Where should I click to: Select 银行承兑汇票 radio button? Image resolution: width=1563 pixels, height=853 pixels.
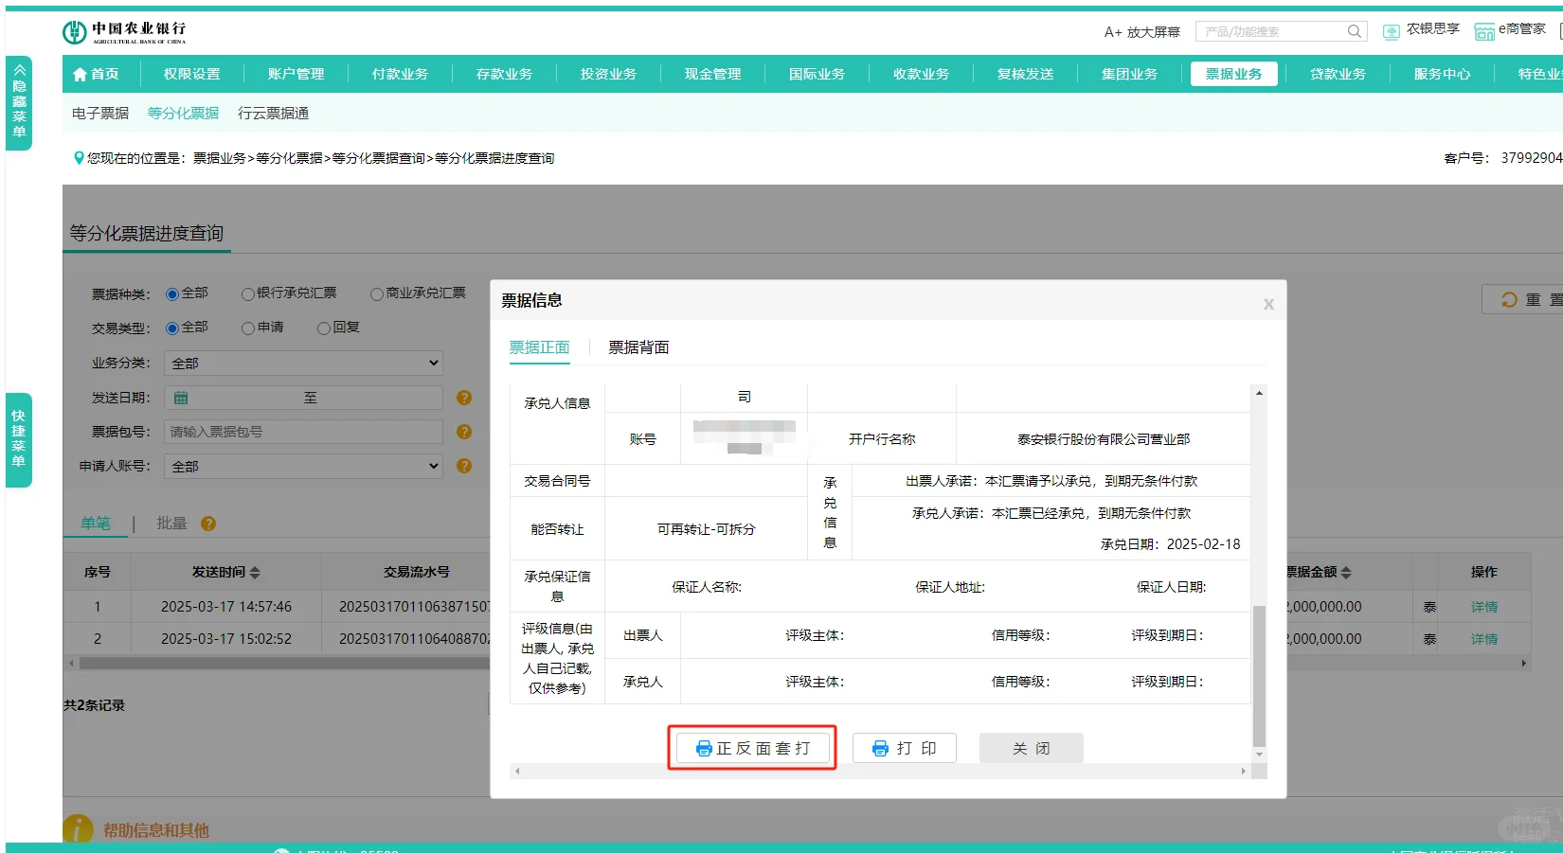[248, 294]
